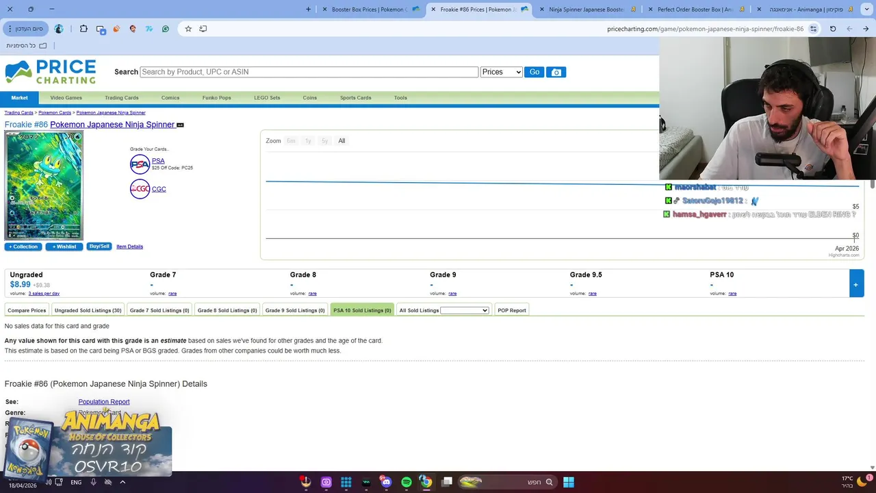Open the POP Report tab

point(512,310)
